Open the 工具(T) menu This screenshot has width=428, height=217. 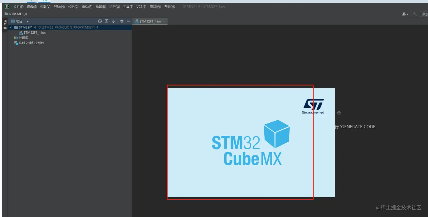pos(128,7)
